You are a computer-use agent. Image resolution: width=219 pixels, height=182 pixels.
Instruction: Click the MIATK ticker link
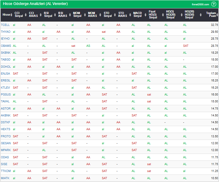click(5, 178)
